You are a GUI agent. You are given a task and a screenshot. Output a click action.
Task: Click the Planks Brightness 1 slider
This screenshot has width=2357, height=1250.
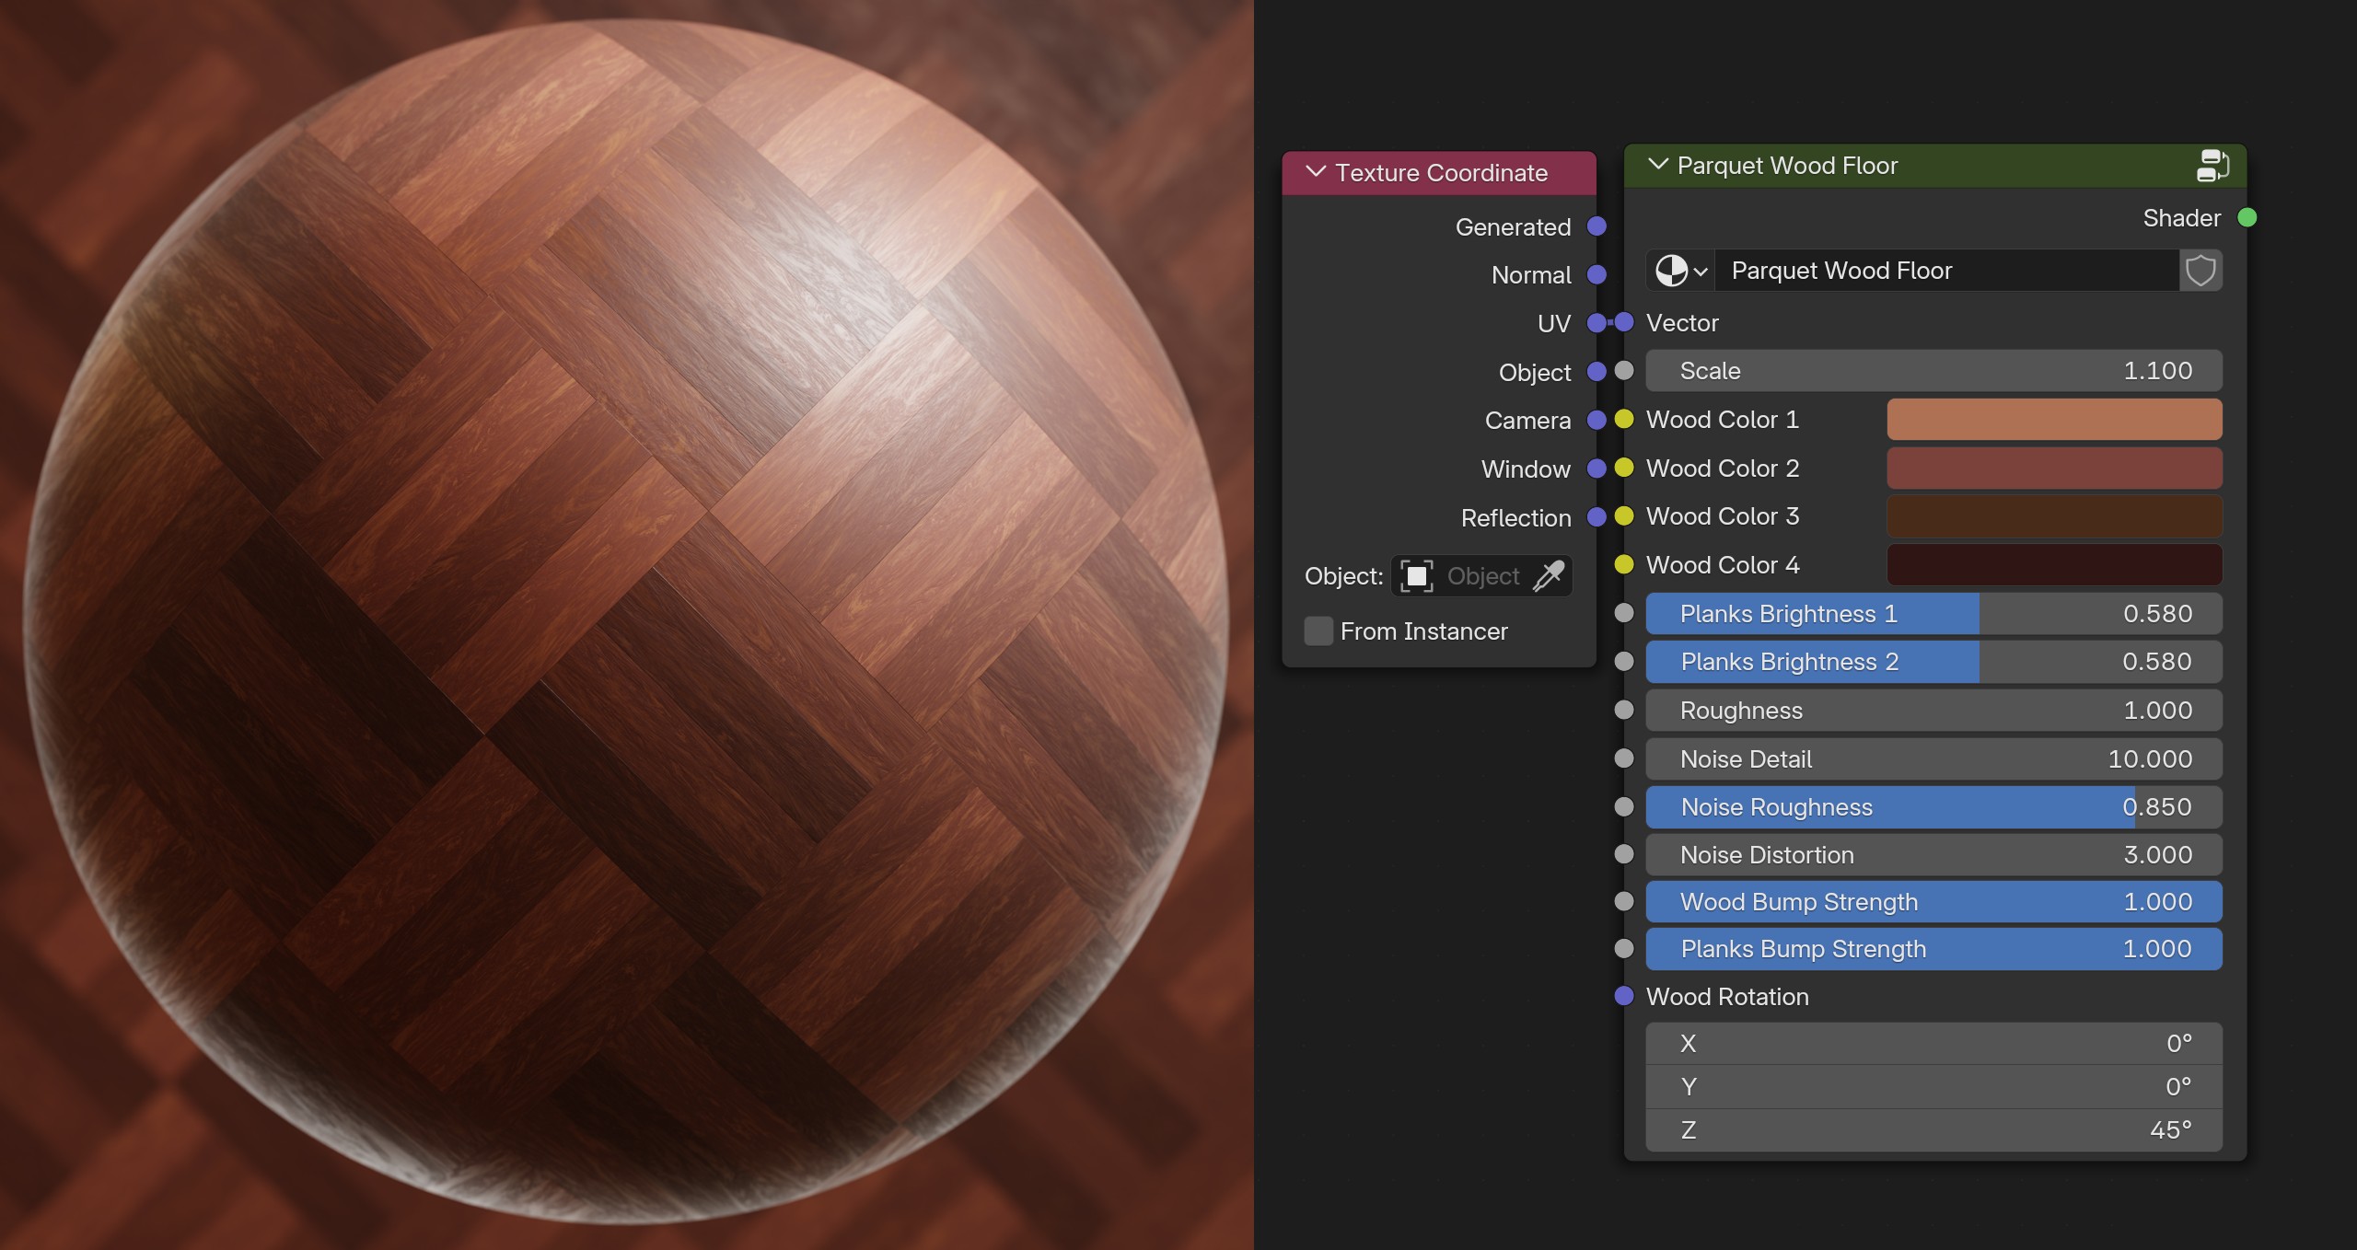(x=1933, y=614)
